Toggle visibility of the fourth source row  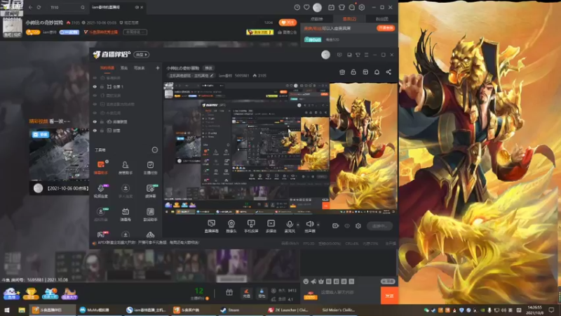(x=95, y=104)
